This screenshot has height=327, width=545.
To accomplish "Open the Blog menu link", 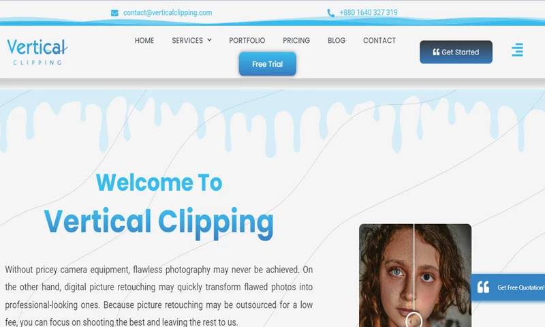I will point(337,40).
